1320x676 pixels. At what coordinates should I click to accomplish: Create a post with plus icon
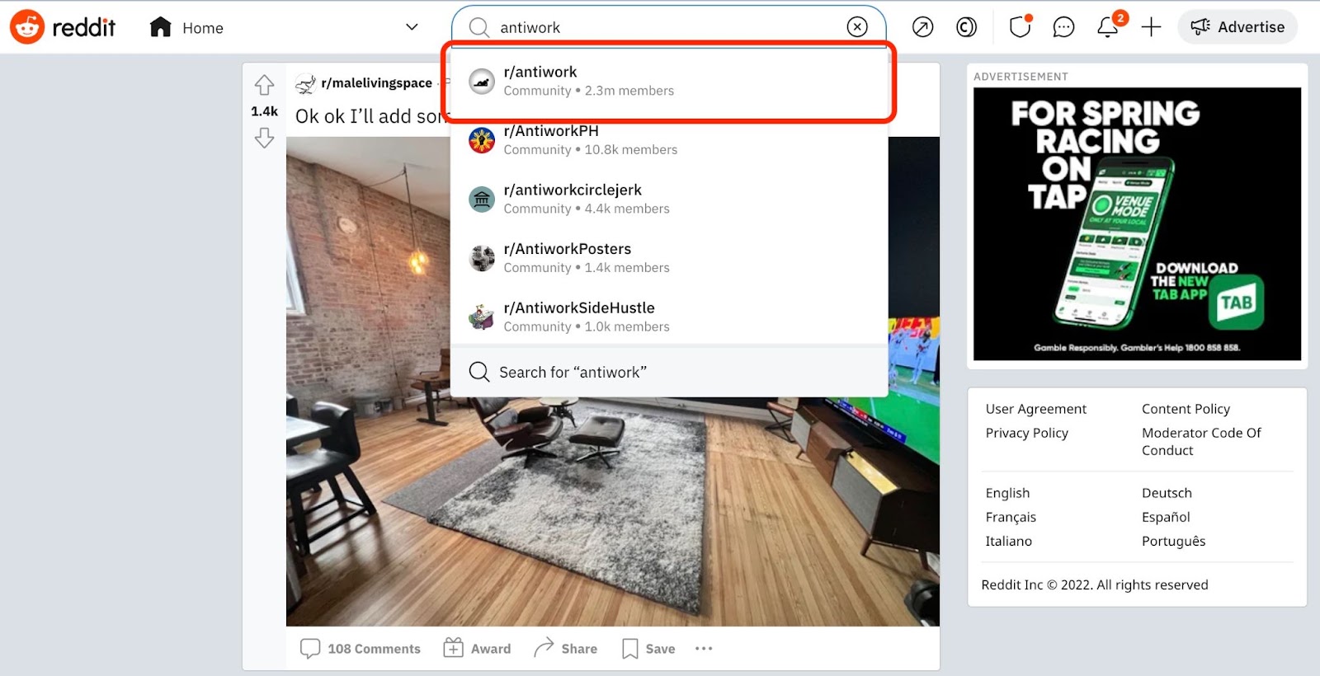(x=1151, y=27)
